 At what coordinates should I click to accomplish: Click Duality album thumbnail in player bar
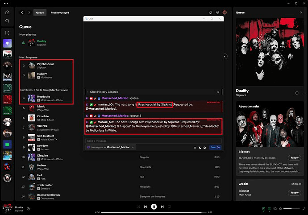8,208
